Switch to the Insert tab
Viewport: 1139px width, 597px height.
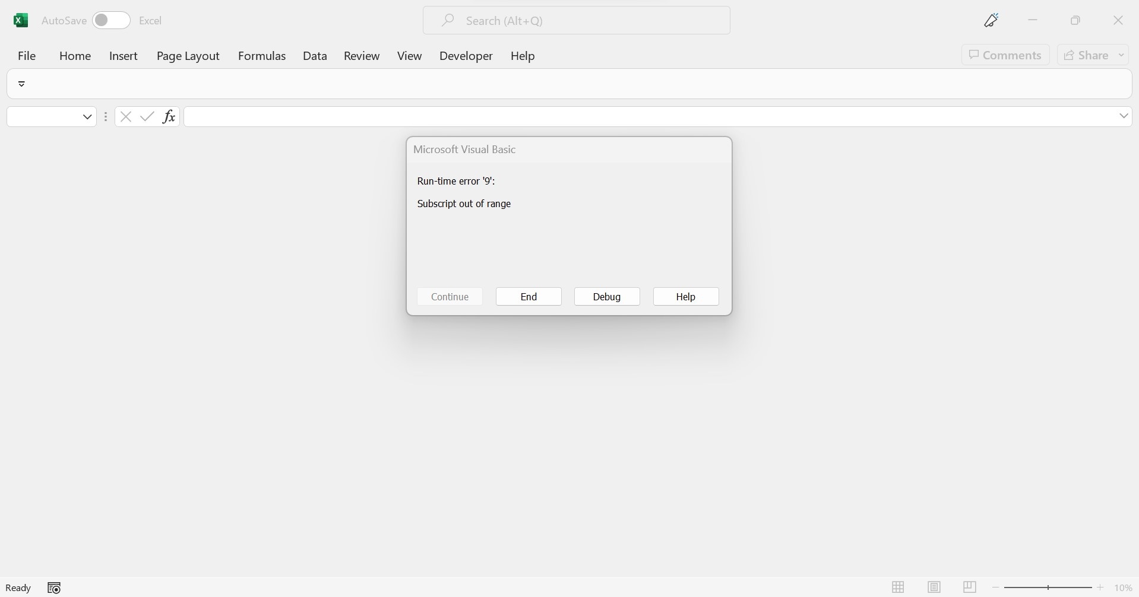(x=124, y=56)
